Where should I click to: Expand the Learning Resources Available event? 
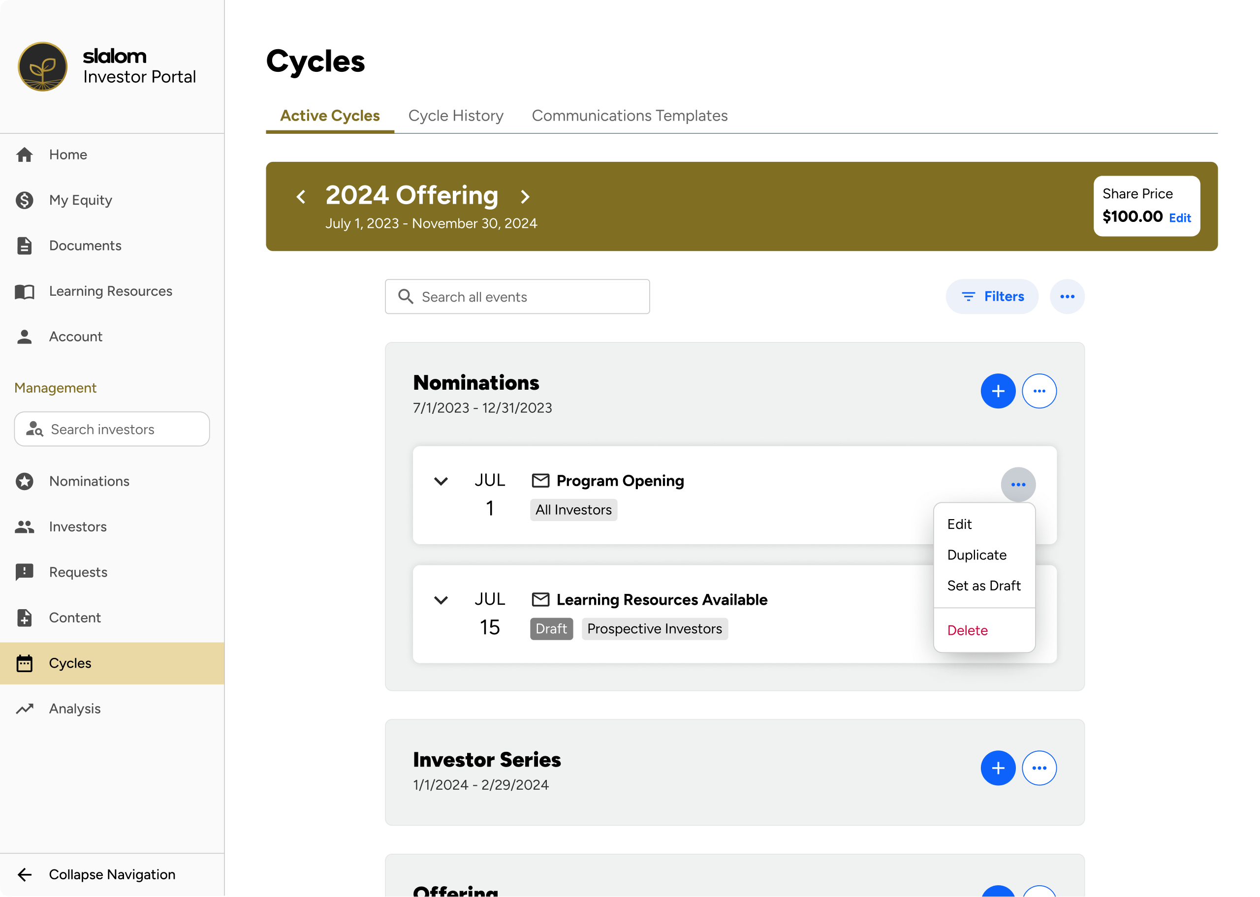coord(441,600)
